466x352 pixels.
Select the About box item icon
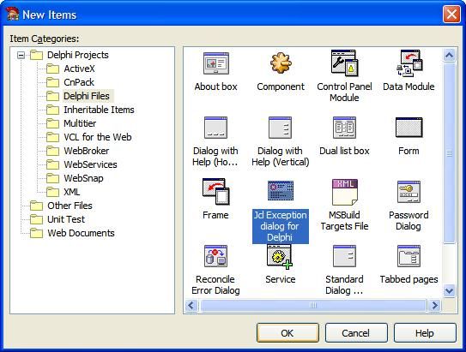pyautogui.click(x=216, y=63)
